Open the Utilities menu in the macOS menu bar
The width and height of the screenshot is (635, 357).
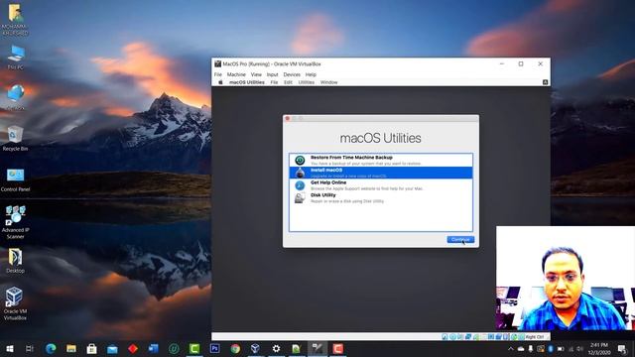307,82
